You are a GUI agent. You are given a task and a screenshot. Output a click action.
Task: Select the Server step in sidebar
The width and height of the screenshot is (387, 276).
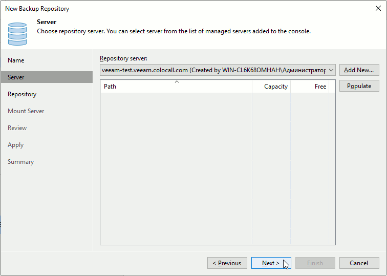point(16,77)
